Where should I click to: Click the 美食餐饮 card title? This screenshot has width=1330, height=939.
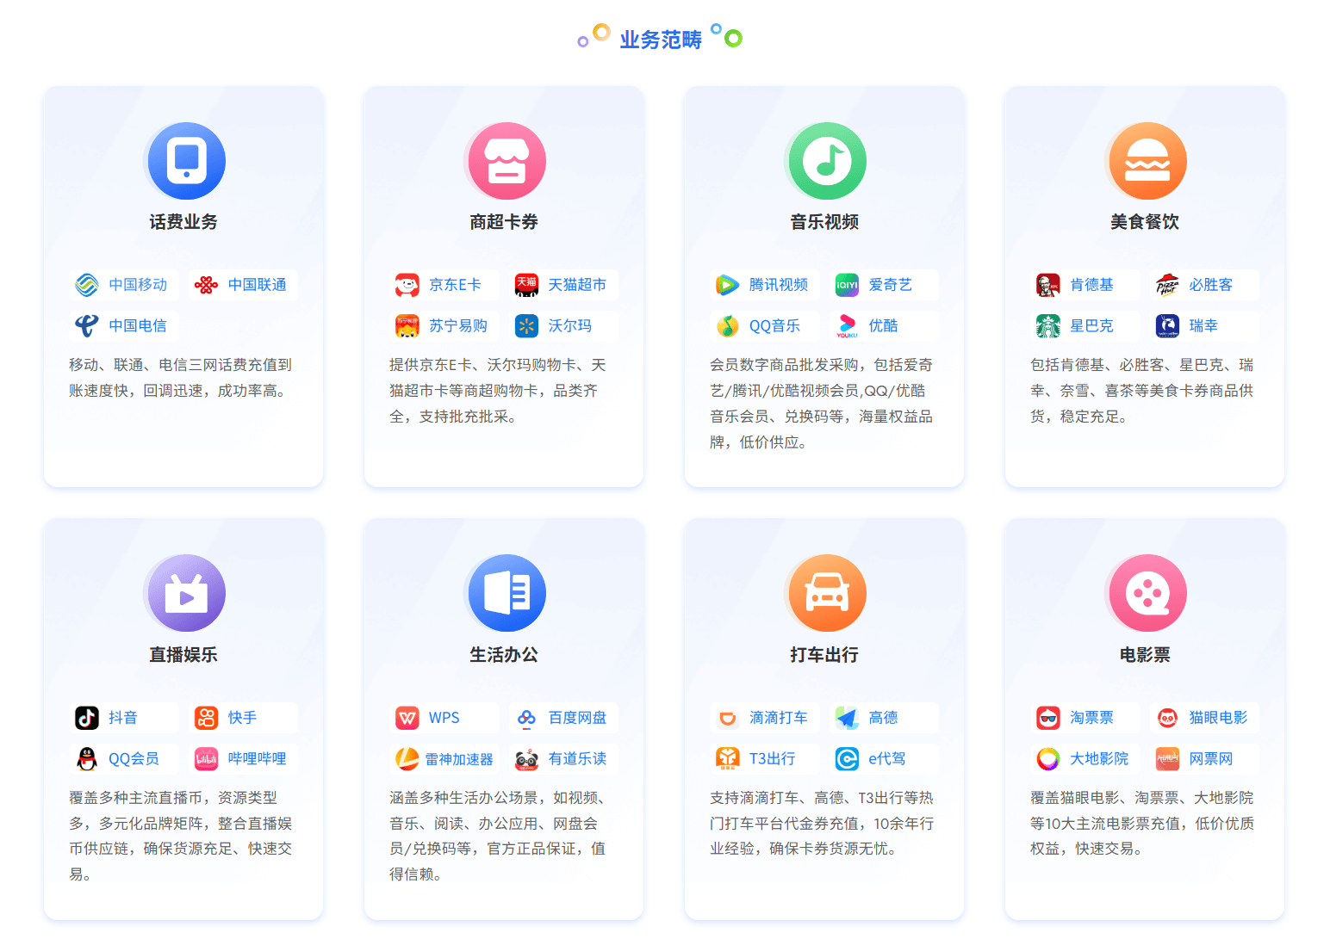[x=1145, y=222]
